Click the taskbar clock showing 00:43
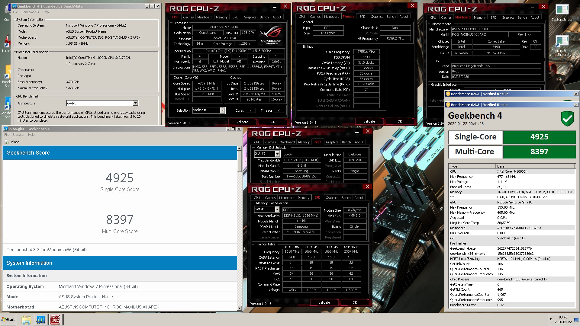580x326 pixels. click(563, 320)
